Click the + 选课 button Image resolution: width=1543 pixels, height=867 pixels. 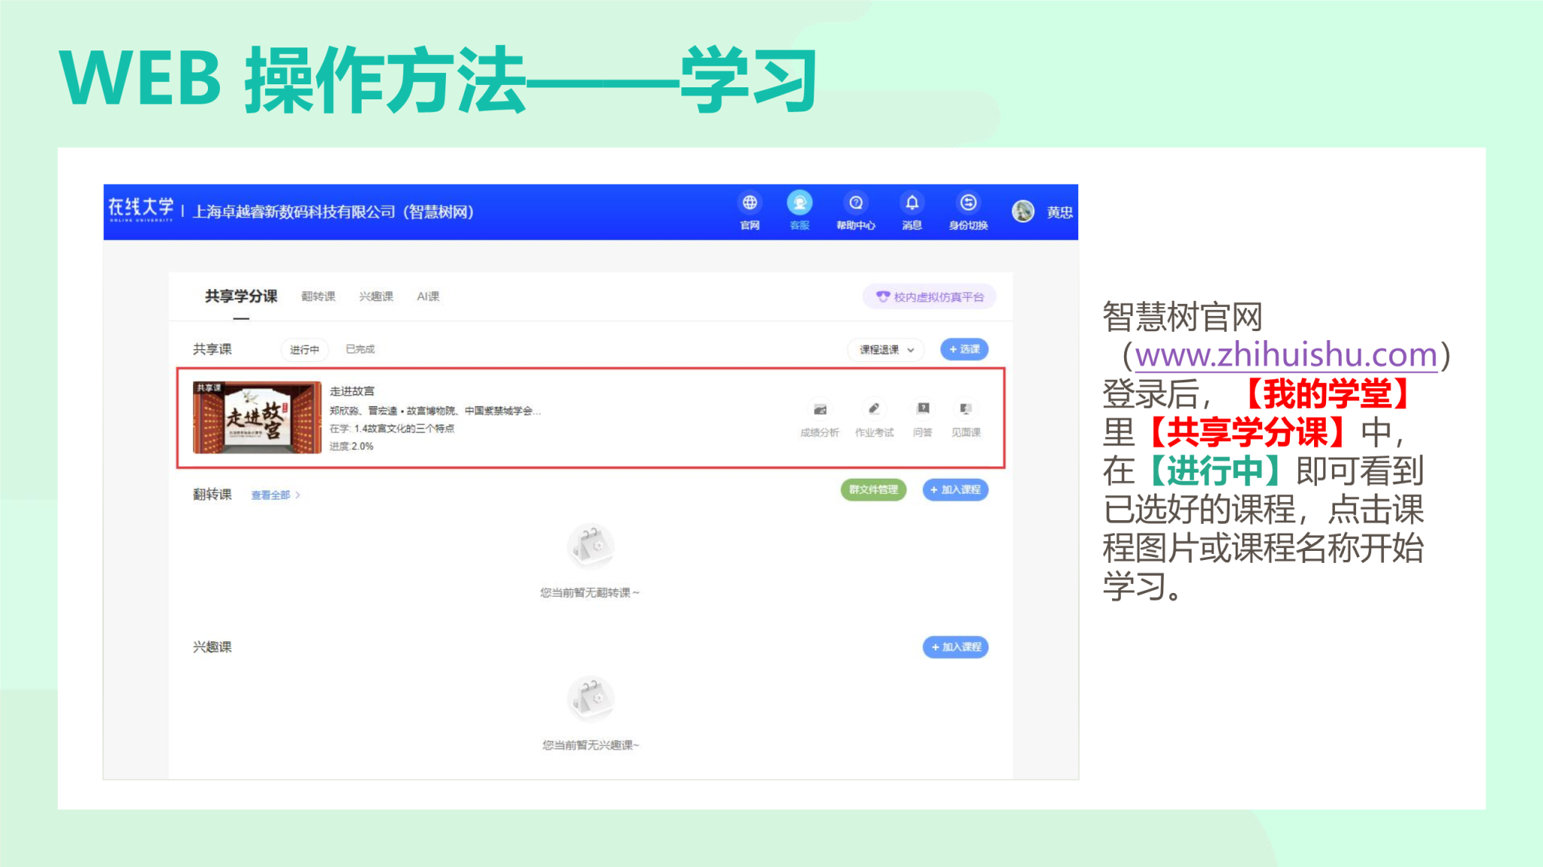pyautogui.click(x=964, y=349)
